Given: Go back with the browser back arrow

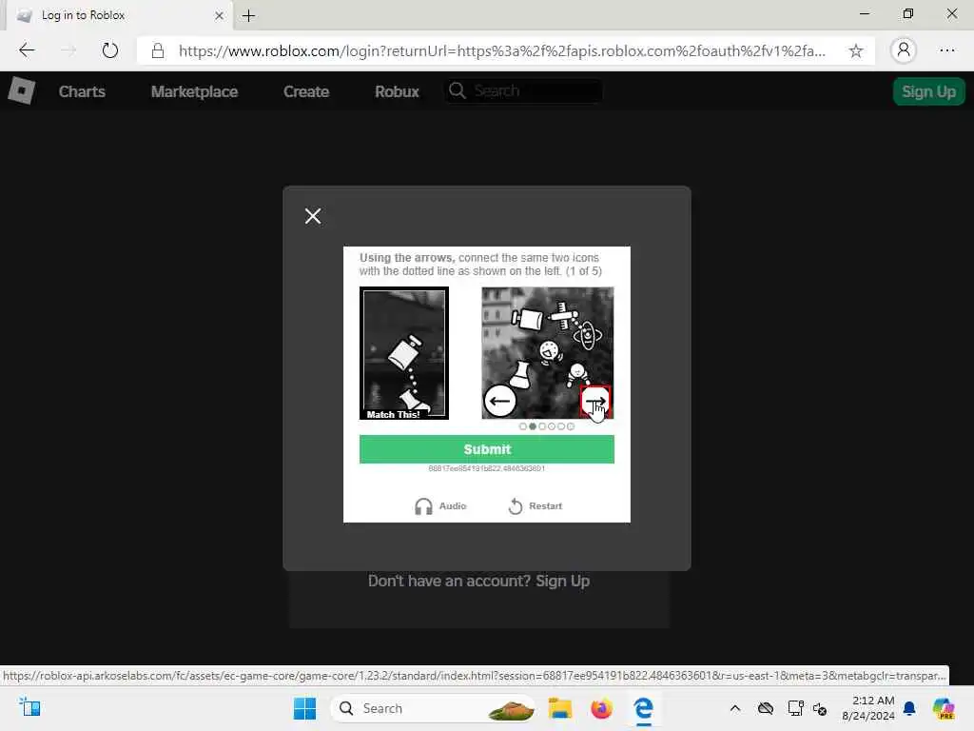Looking at the screenshot, I should click(x=27, y=50).
